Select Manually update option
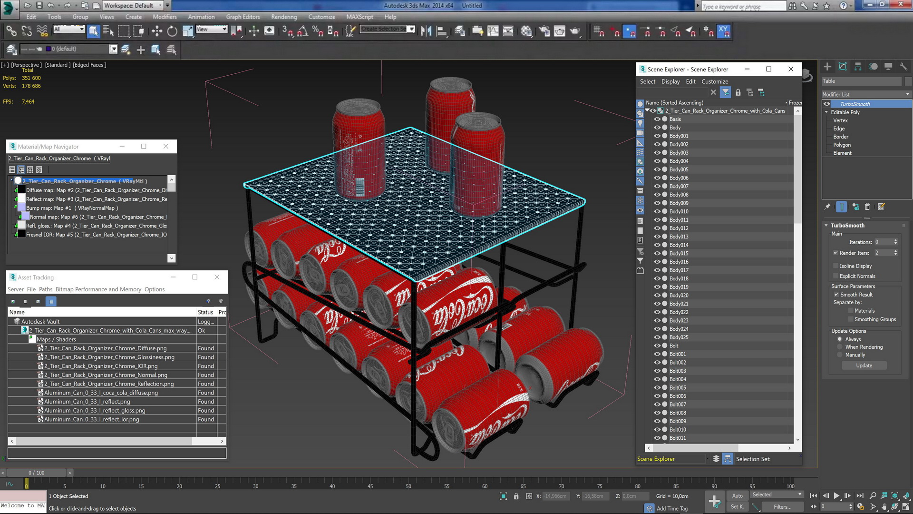Image resolution: width=913 pixels, height=514 pixels. point(840,355)
